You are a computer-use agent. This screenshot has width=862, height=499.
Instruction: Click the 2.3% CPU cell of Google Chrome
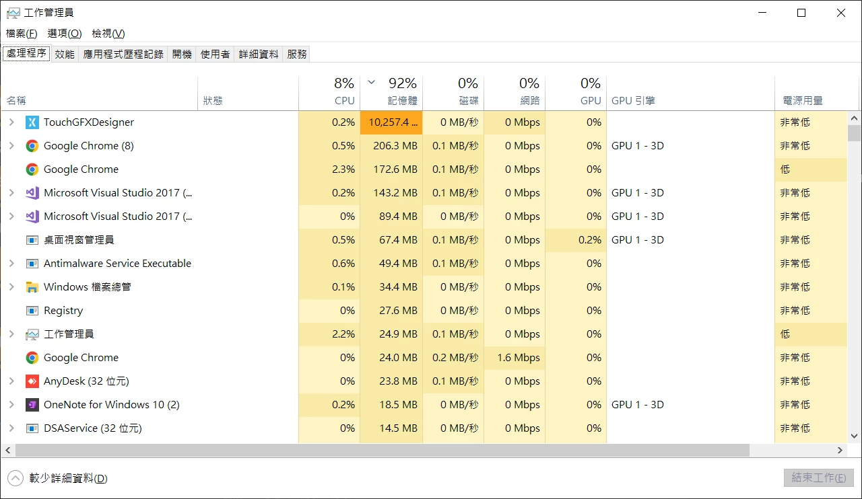[x=329, y=169]
